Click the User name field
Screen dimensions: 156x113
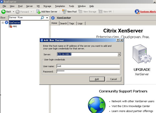[x=88, y=66]
